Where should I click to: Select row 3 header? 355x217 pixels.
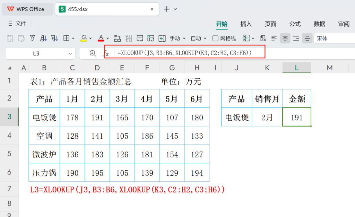(x=9, y=116)
